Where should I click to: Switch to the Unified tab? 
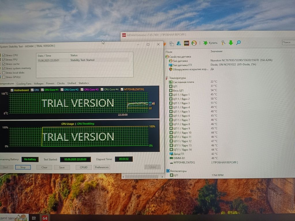pos(72,83)
